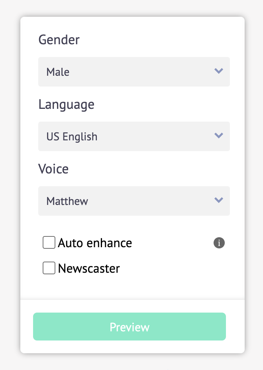263x370 pixels.
Task: Click the Preview word inside green button
Action: coord(130,327)
